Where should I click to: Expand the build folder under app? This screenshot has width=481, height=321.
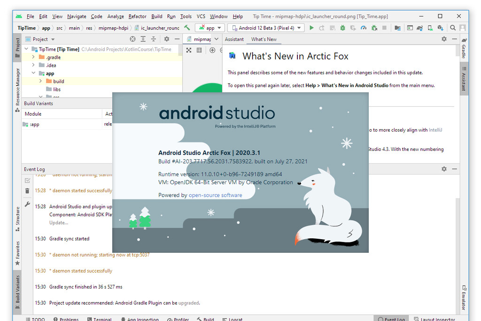41,81
